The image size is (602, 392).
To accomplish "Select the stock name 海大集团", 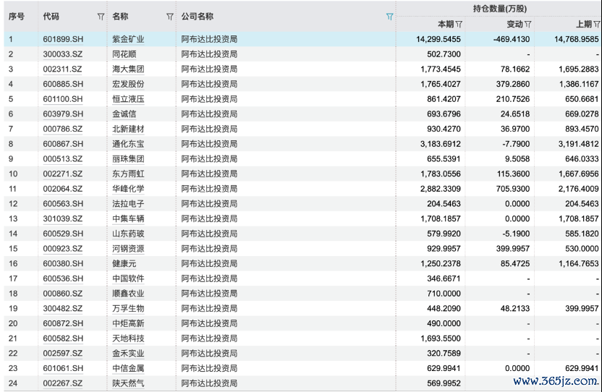I will [x=128, y=69].
